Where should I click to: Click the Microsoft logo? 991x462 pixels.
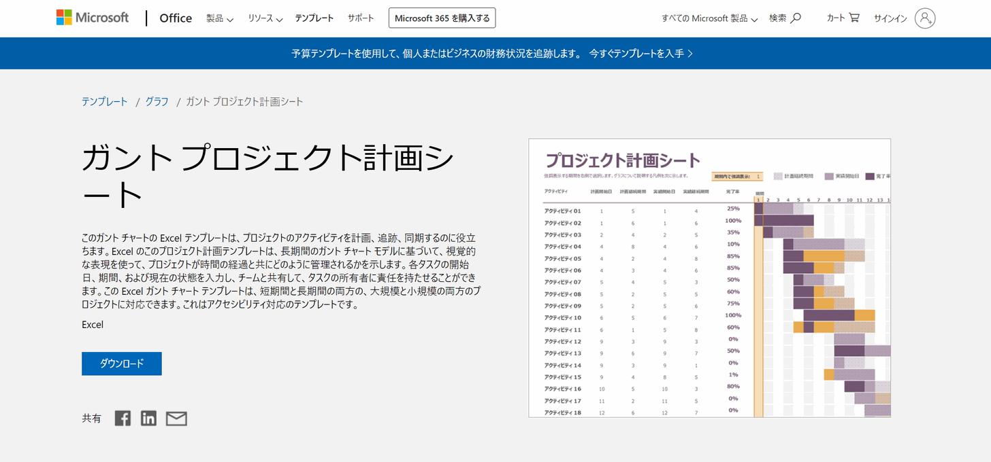coord(93,18)
